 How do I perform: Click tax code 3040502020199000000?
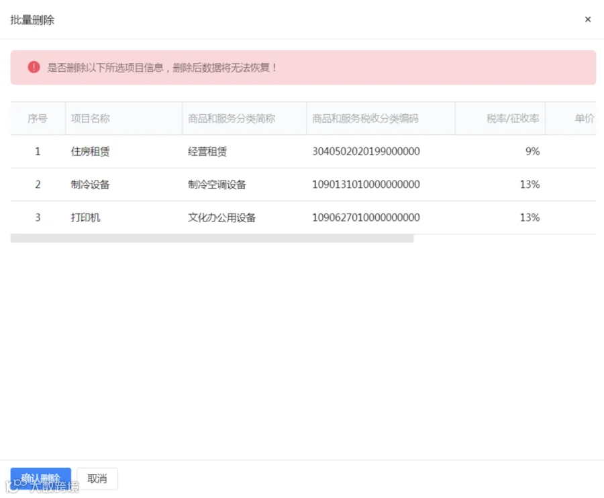(x=366, y=152)
